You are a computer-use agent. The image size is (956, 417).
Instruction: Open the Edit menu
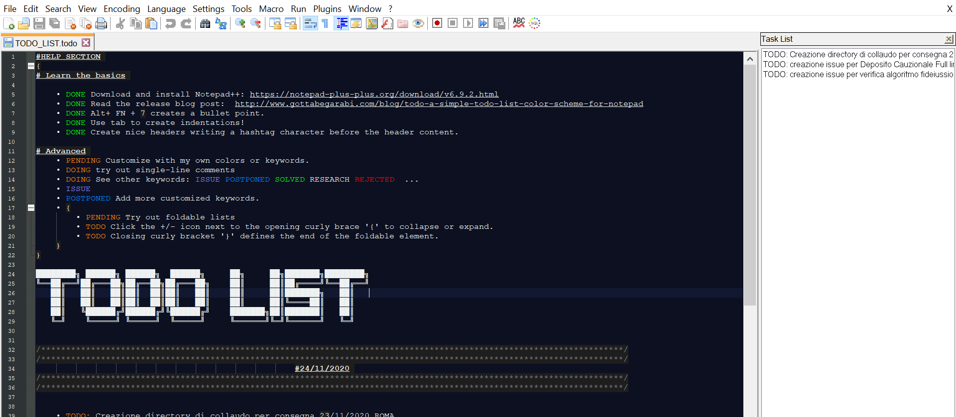[31, 8]
